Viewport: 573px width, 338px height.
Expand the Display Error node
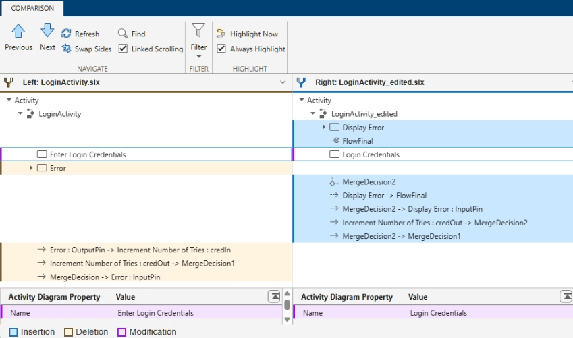(323, 127)
